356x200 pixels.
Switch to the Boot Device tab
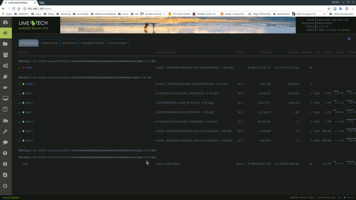click(x=69, y=43)
